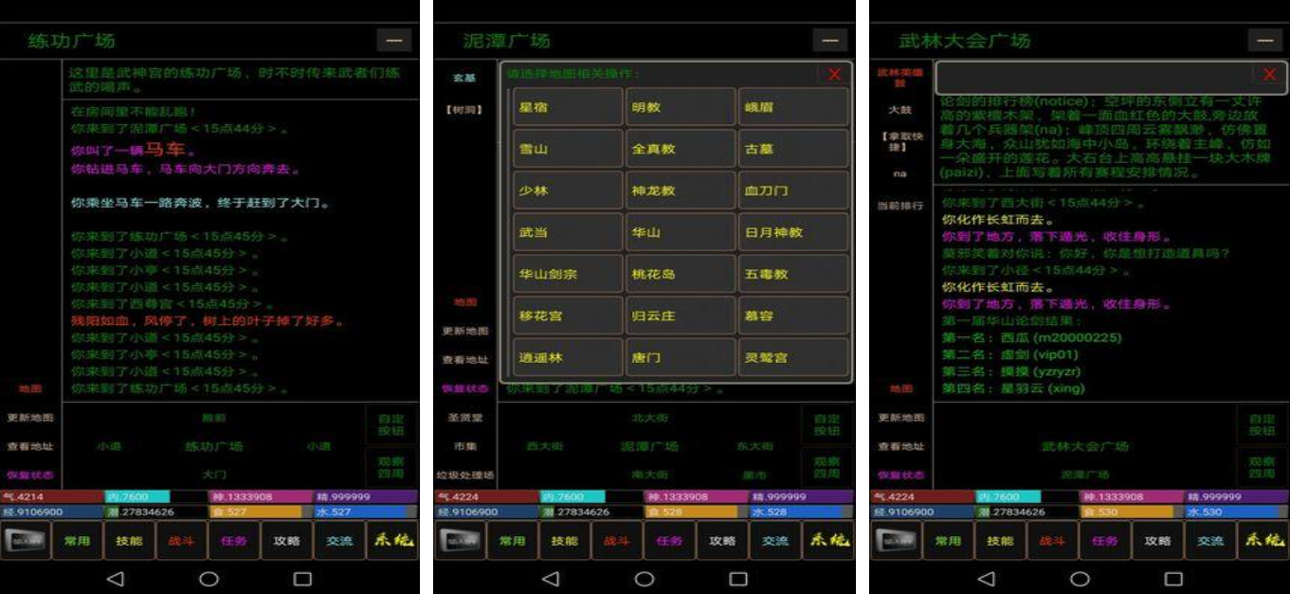Open 任务 tab on the middle screen

click(669, 540)
